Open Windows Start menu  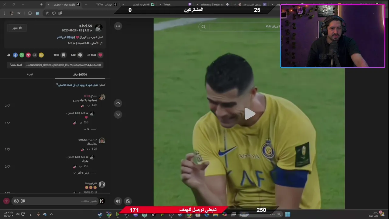pos(287,214)
